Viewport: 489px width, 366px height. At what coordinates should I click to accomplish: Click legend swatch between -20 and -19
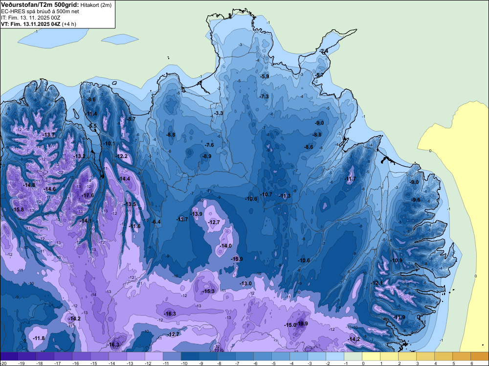[x=9, y=357]
